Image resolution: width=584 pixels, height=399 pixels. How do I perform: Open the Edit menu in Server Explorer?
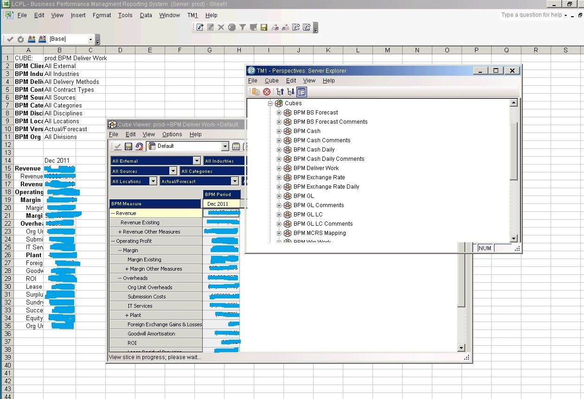(x=291, y=81)
